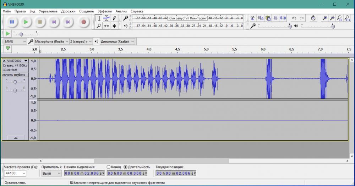Pause playback with the Pause button
This screenshot has width=355, height=186.
click(x=12, y=22)
